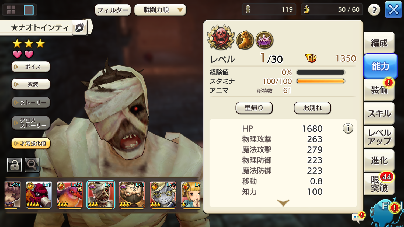Expand more stats with down chevron
Screen dimensions: 404x227
(x=283, y=203)
